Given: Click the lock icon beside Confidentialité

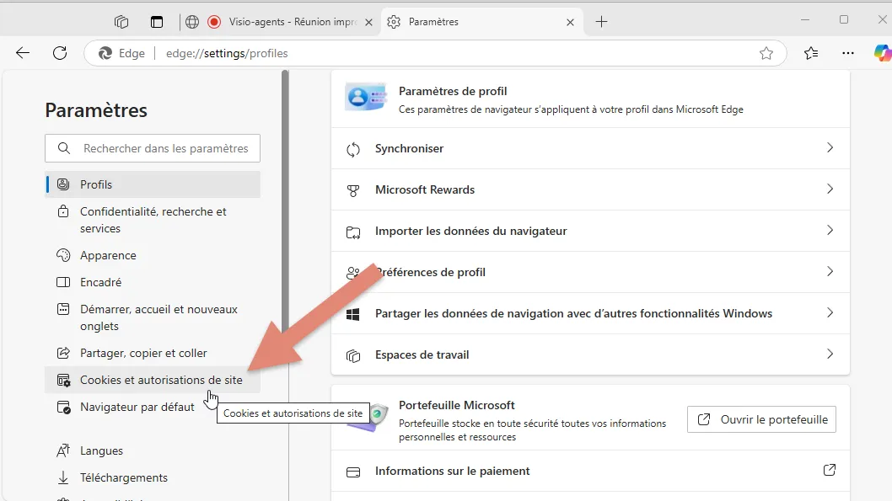Looking at the screenshot, I should (63, 211).
